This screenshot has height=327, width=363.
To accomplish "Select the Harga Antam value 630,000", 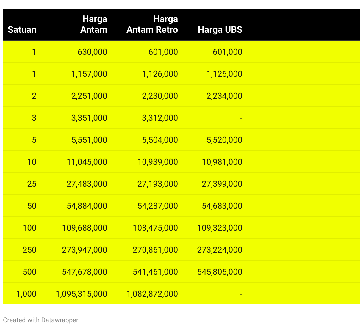I will pyautogui.click(x=93, y=52).
